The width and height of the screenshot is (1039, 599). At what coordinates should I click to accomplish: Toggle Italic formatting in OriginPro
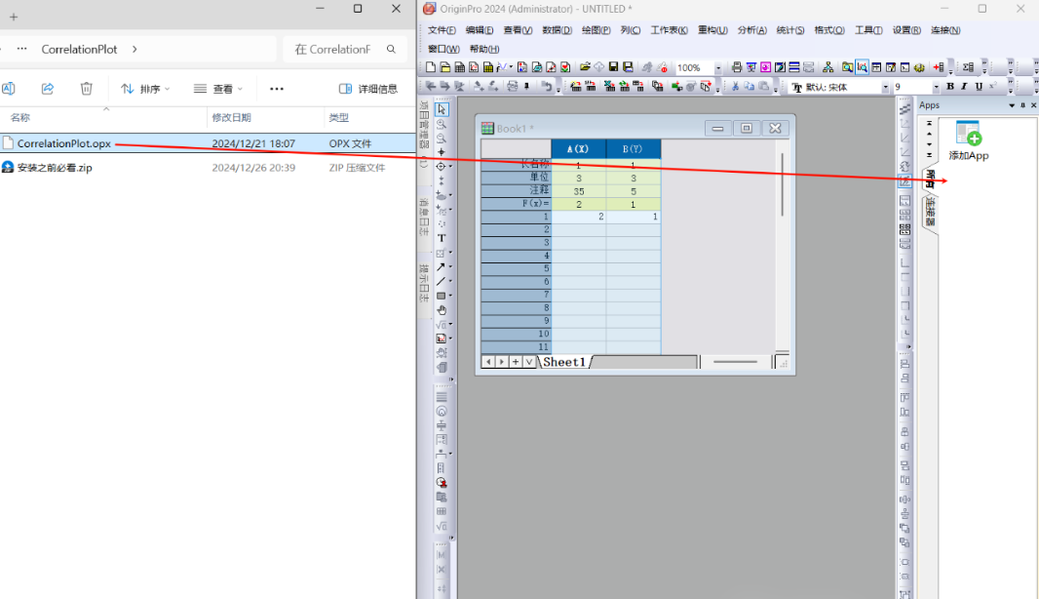click(964, 86)
